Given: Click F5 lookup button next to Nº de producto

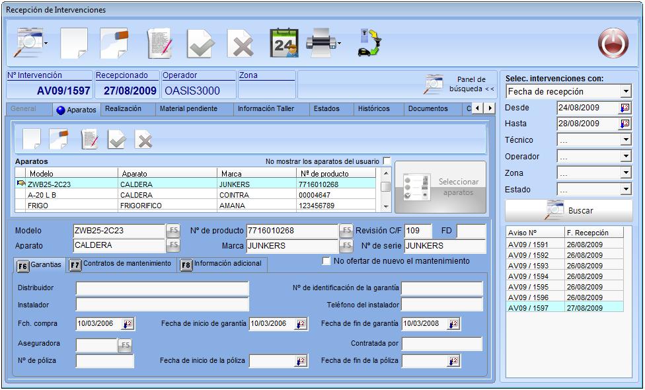Looking at the screenshot, I should tap(346, 231).
